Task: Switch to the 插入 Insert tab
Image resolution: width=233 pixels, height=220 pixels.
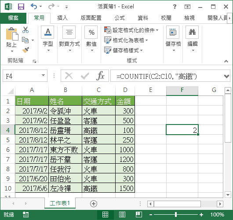Action: coord(62,18)
